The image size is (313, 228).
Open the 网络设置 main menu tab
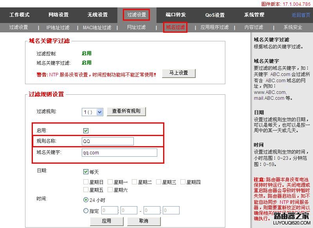(58, 15)
